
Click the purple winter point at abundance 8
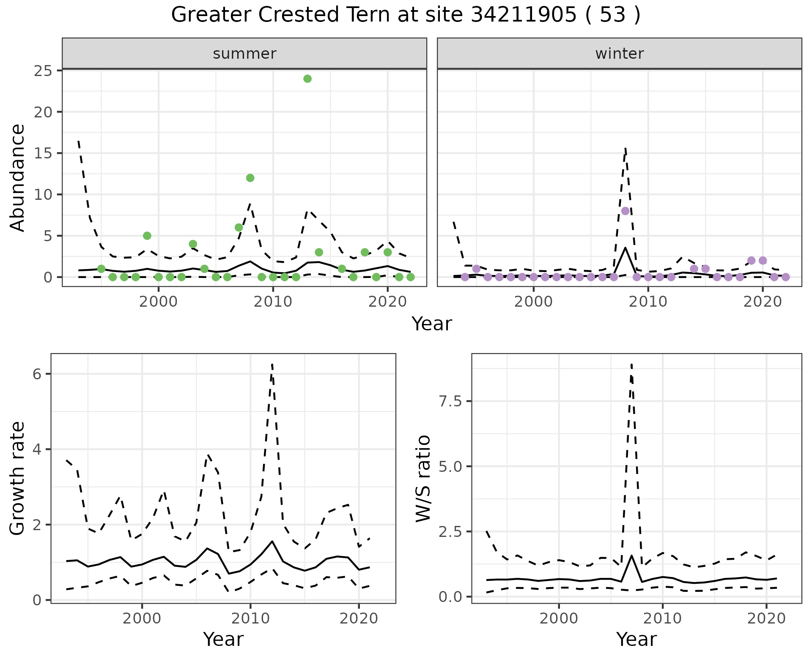coord(625,211)
